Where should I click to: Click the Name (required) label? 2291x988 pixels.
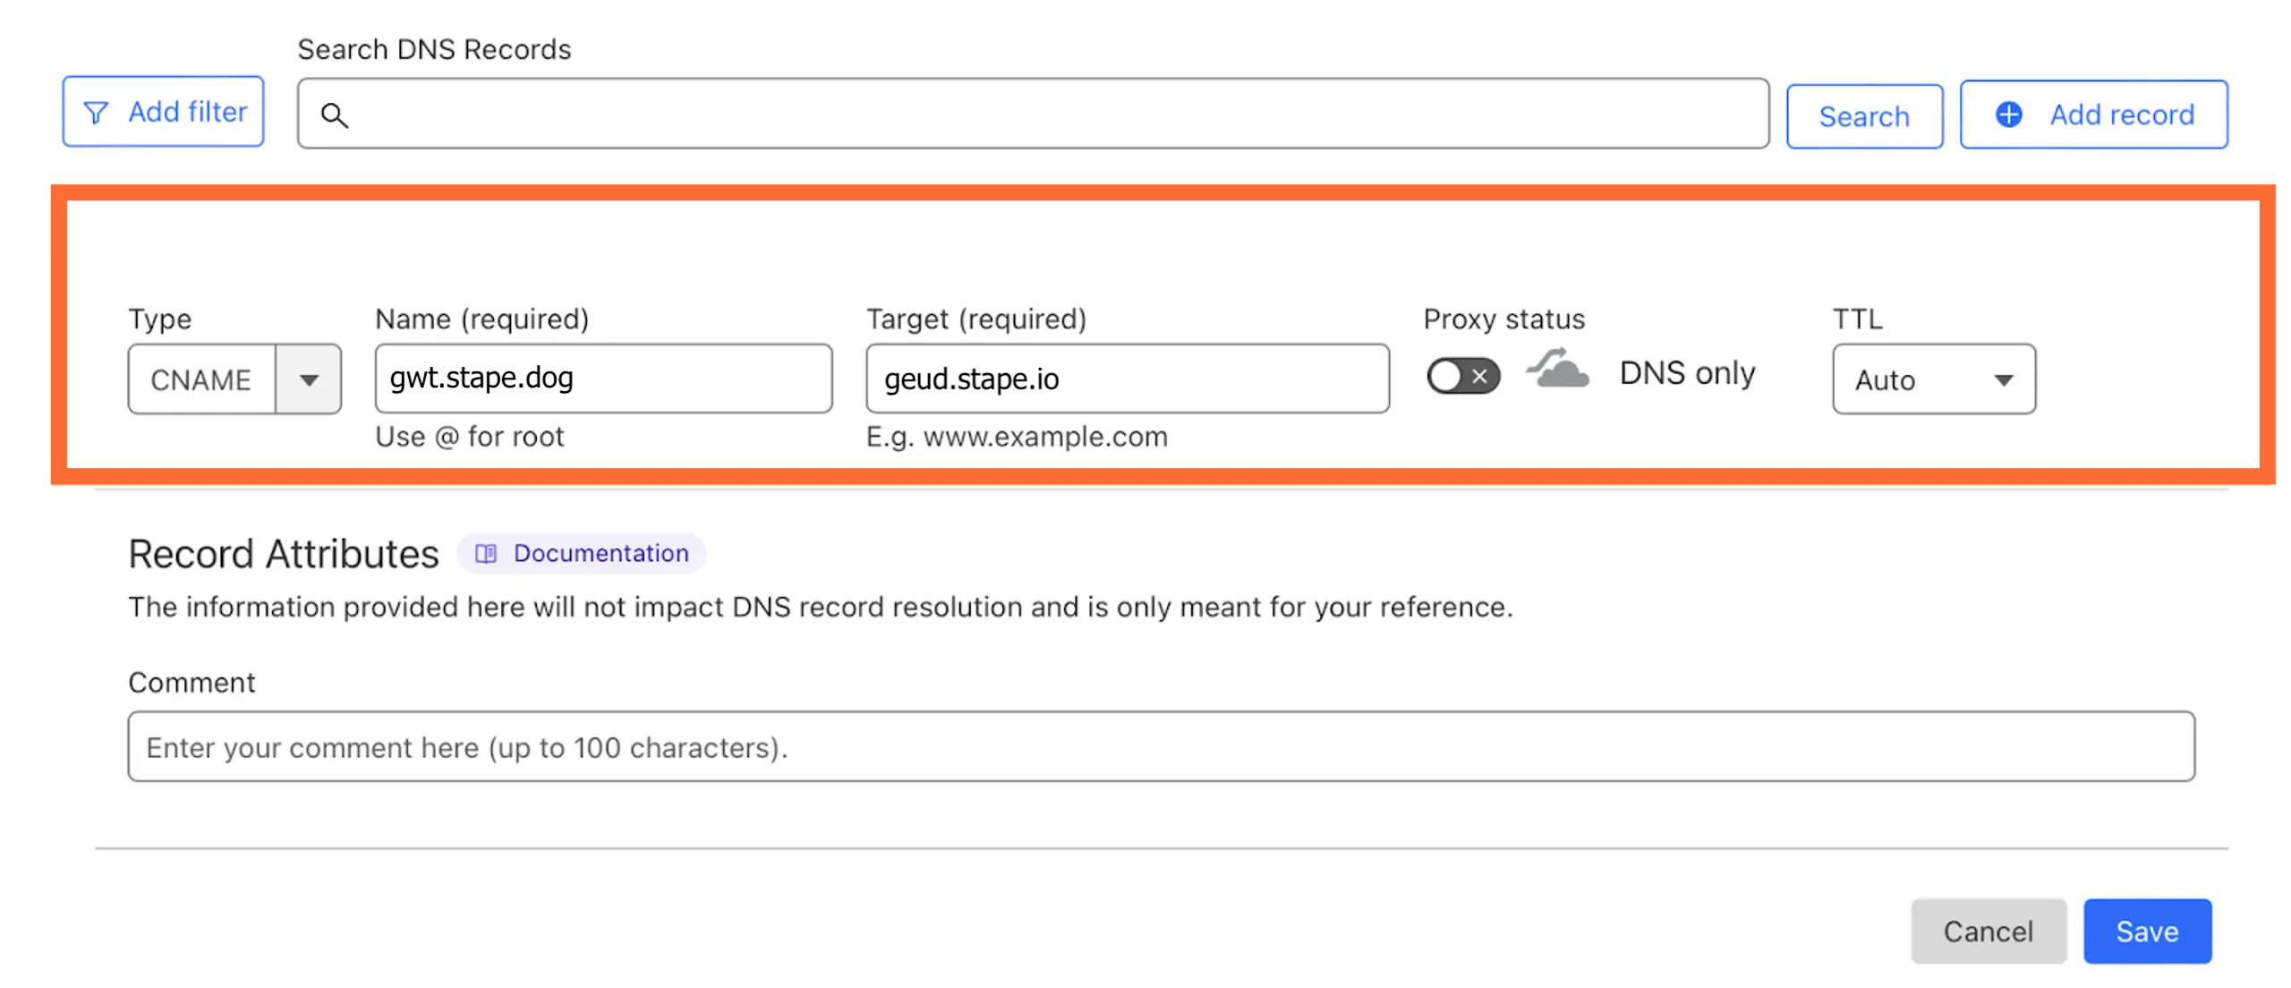coord(481,319)
